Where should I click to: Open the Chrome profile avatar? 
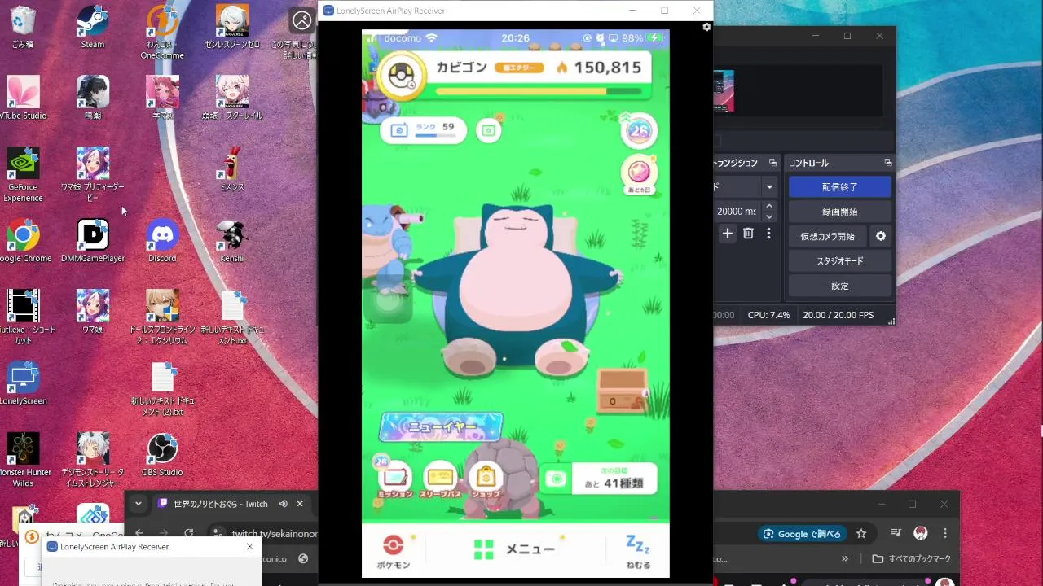click(921, 534)
